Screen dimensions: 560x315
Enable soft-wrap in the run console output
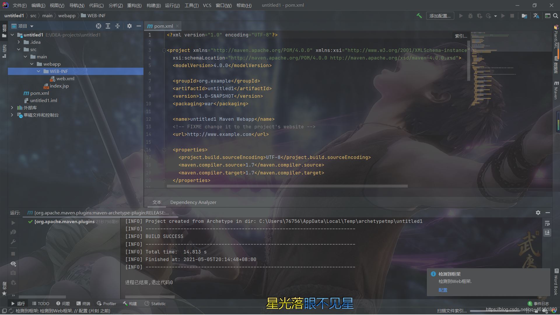tap(547, 223)
